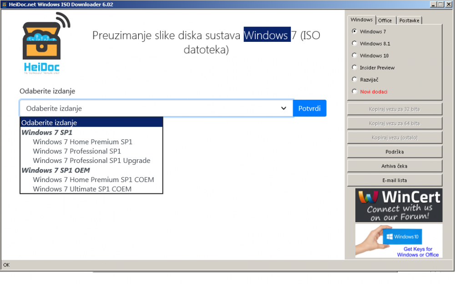Viewport: 455px width, 284px height.
Task: Choose the red Novi dodaci option
Action: click(x=355, y=91)
